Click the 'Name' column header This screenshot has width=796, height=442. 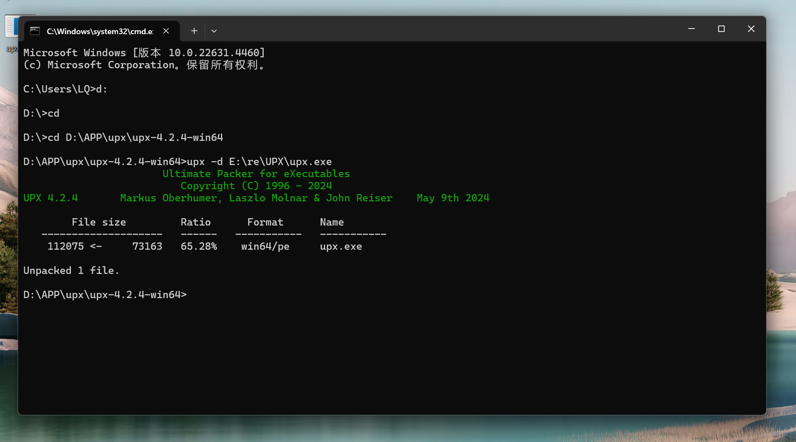pyautogui.click(x=332, y=222)
